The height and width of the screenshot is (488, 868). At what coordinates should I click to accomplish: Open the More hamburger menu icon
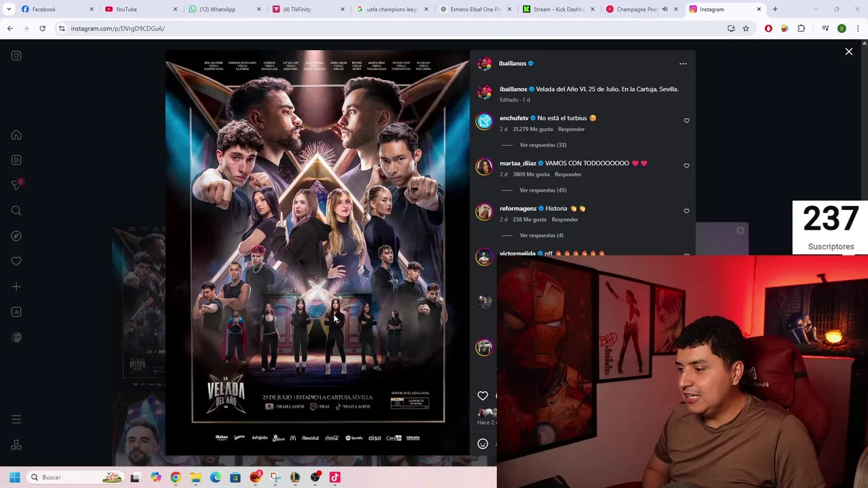pos(16,420)
